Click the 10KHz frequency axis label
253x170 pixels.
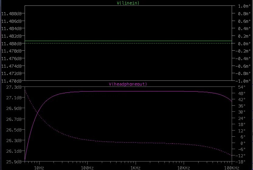[x=184, y=168]
